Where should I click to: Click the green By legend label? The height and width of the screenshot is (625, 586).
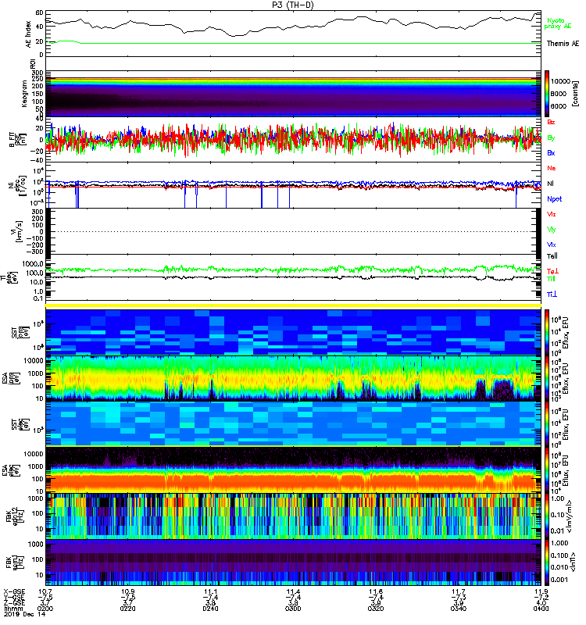click(551, 138)
